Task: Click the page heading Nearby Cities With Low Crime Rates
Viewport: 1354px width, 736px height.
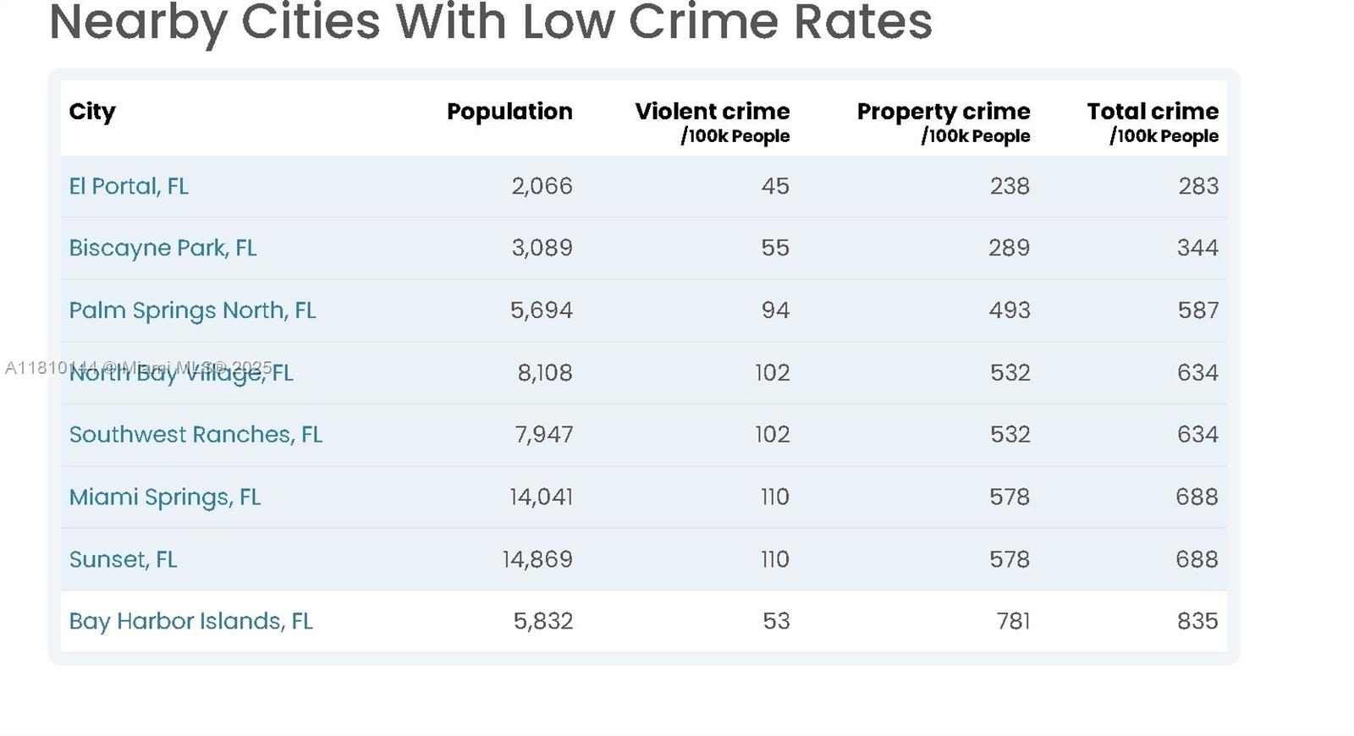Action: coord(491,22)
